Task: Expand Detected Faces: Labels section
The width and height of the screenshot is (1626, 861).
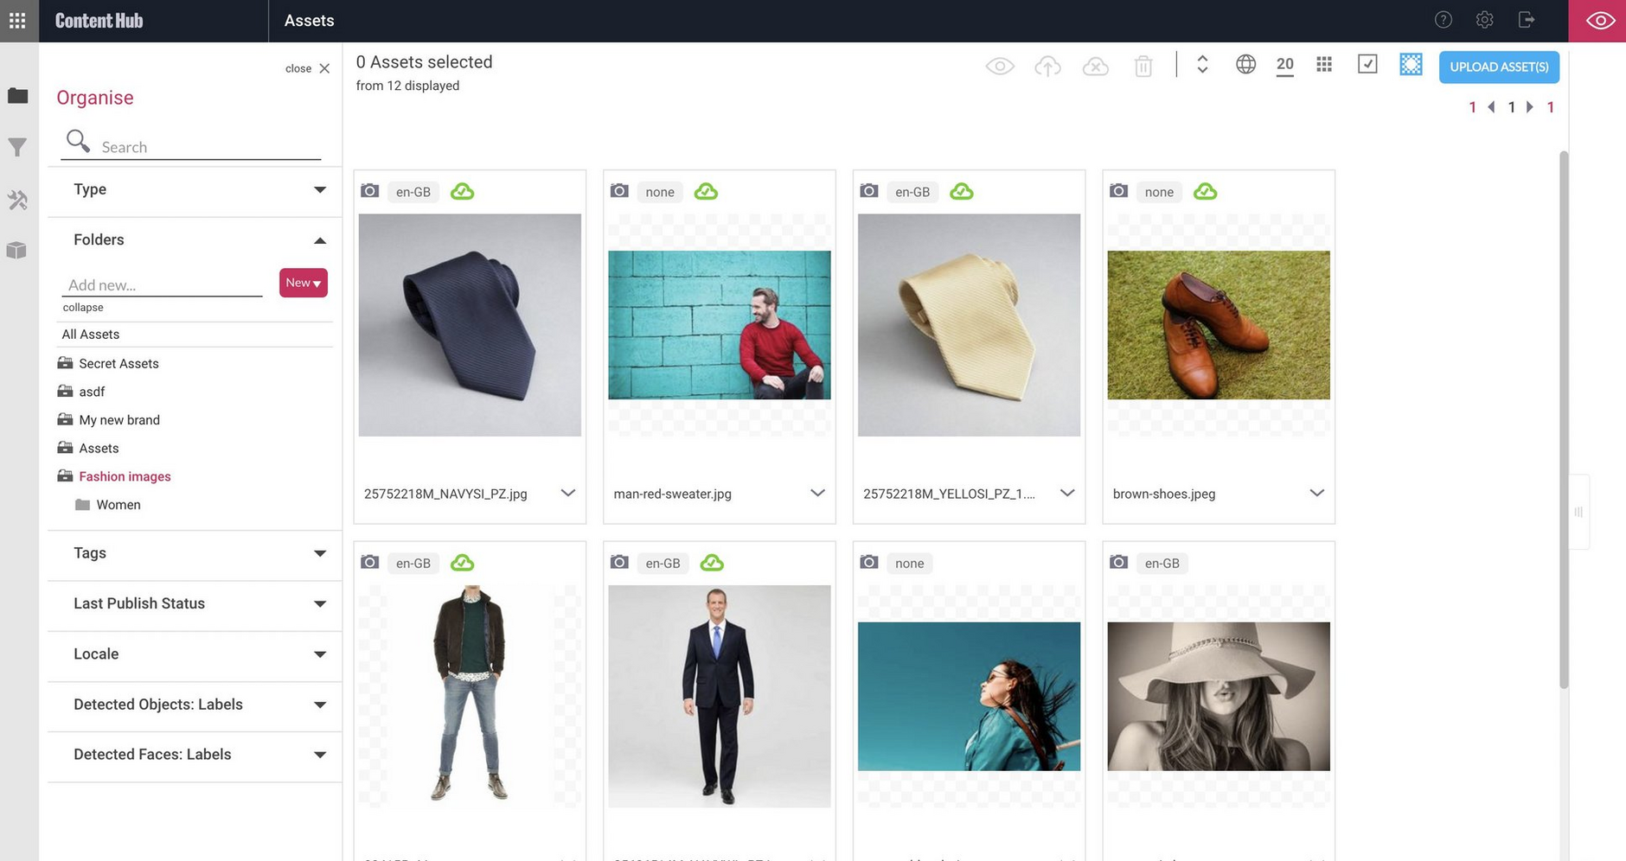Action: coord(195,755)
